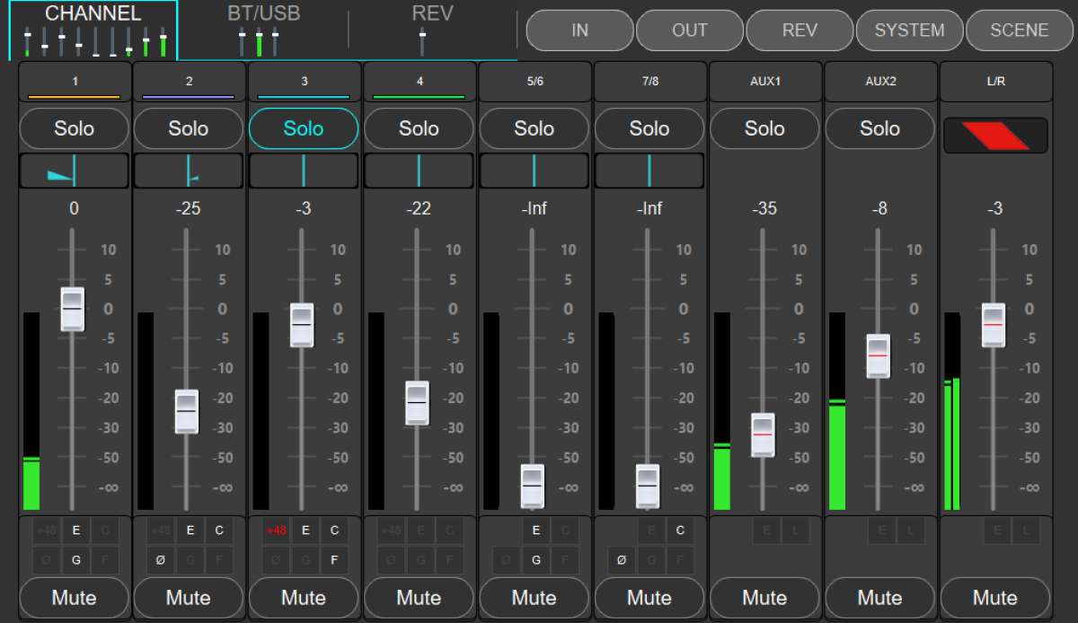Viewport: 1078px width, 623px height.
Task: Open the SYSTEM page
Action: [x=909, y=31]
